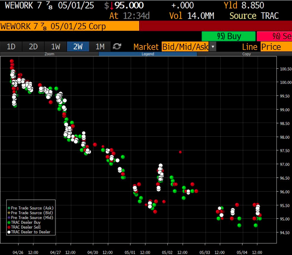292x255 pixels.
Task: Click the At 12:34d timestamp
Action: [129, 16]
